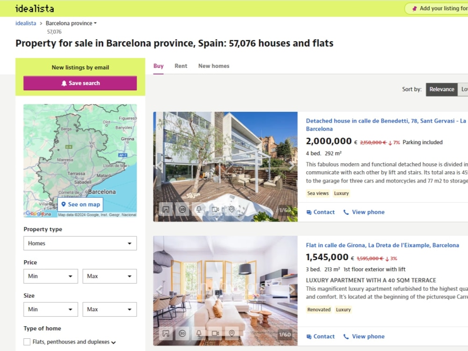Show next photo of Benedetti detached house

point(291,165)
